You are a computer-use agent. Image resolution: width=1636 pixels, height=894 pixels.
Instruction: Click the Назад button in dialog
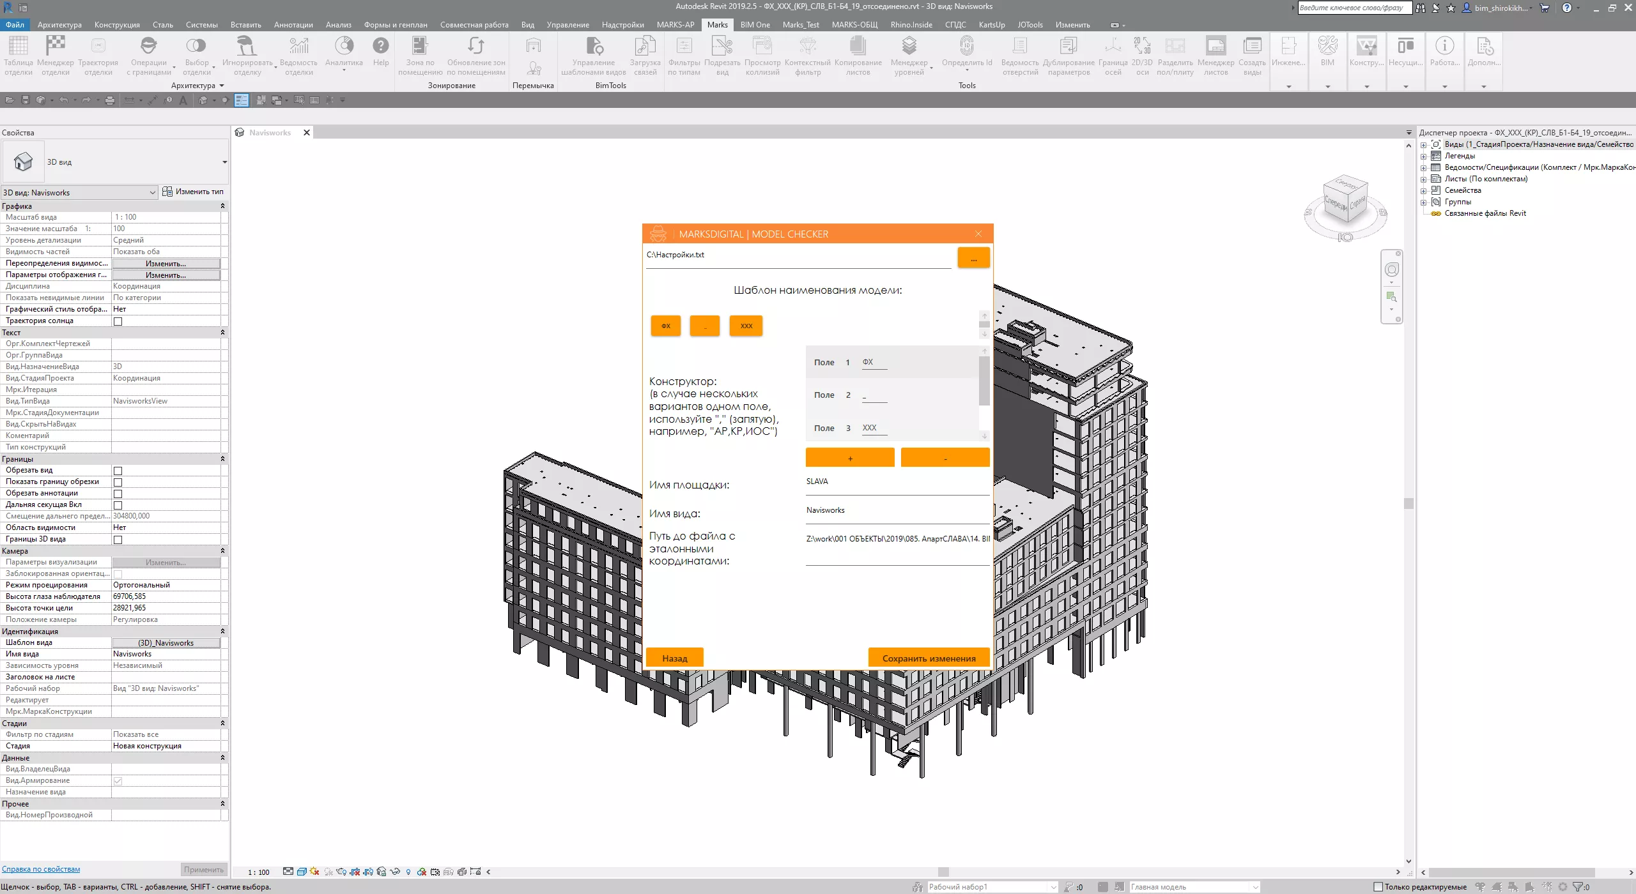tap(674, 658)
